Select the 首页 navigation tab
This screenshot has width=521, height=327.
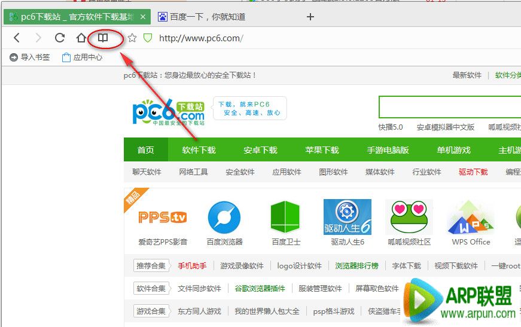(146, 150)
